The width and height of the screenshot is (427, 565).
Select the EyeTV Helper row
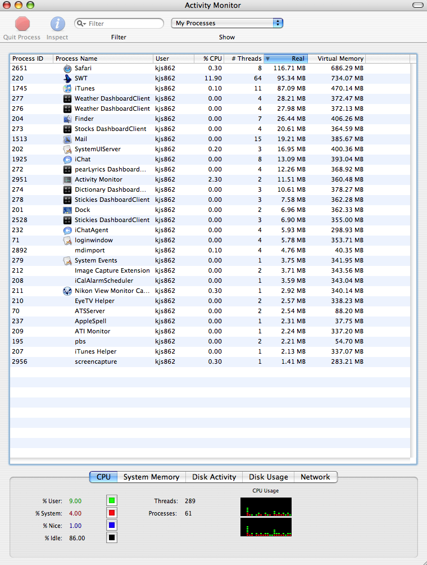[x=210, y=301]
